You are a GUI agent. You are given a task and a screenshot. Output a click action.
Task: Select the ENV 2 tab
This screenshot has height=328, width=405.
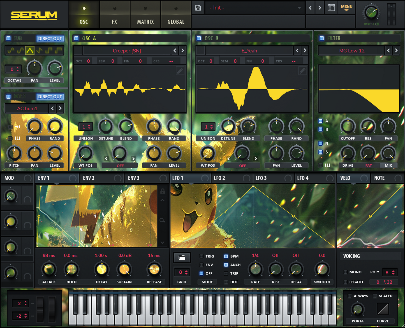tap(101, 178)
